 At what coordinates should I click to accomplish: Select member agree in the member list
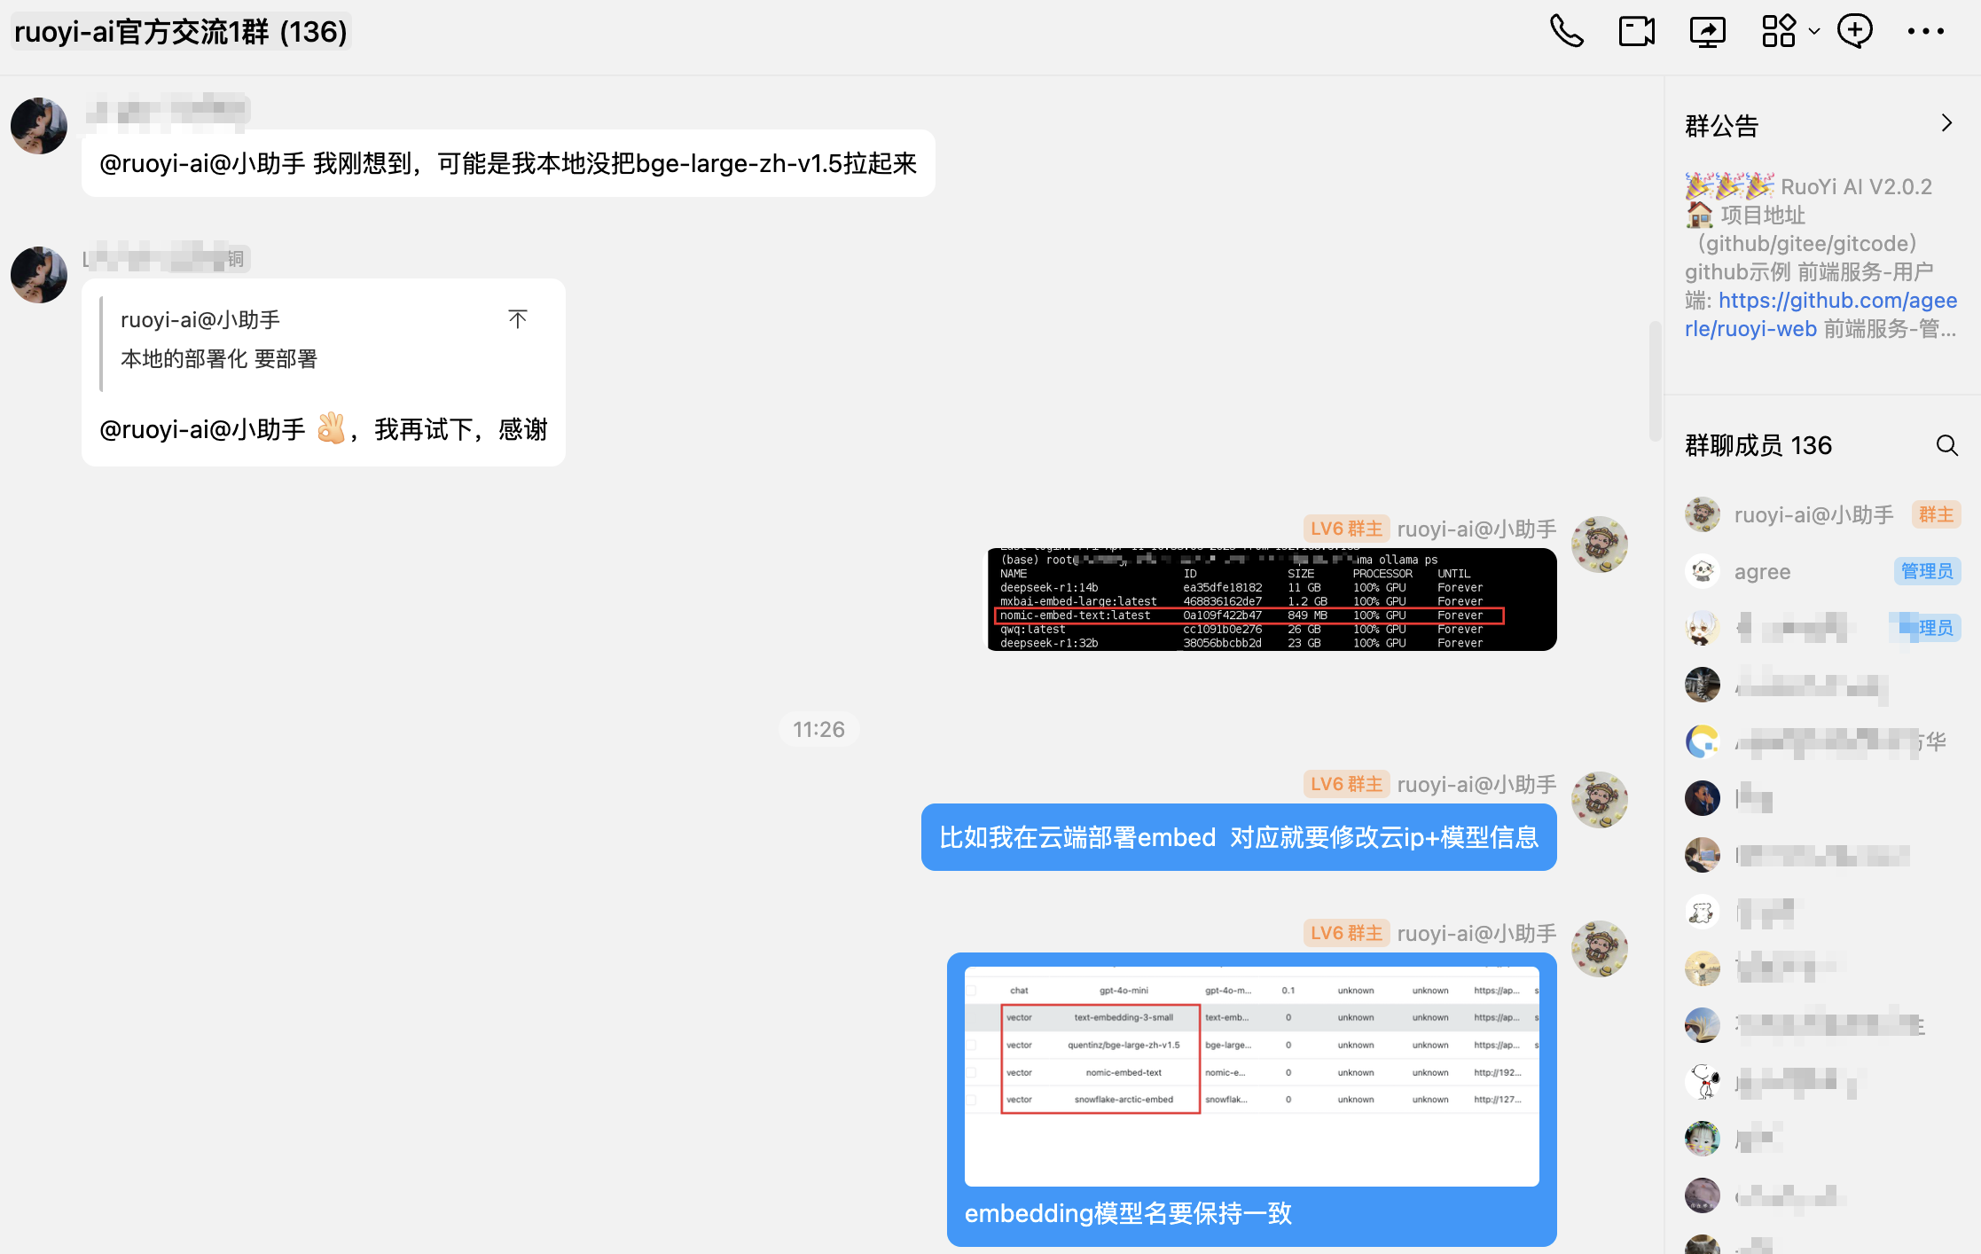(x=1762, y=572)
